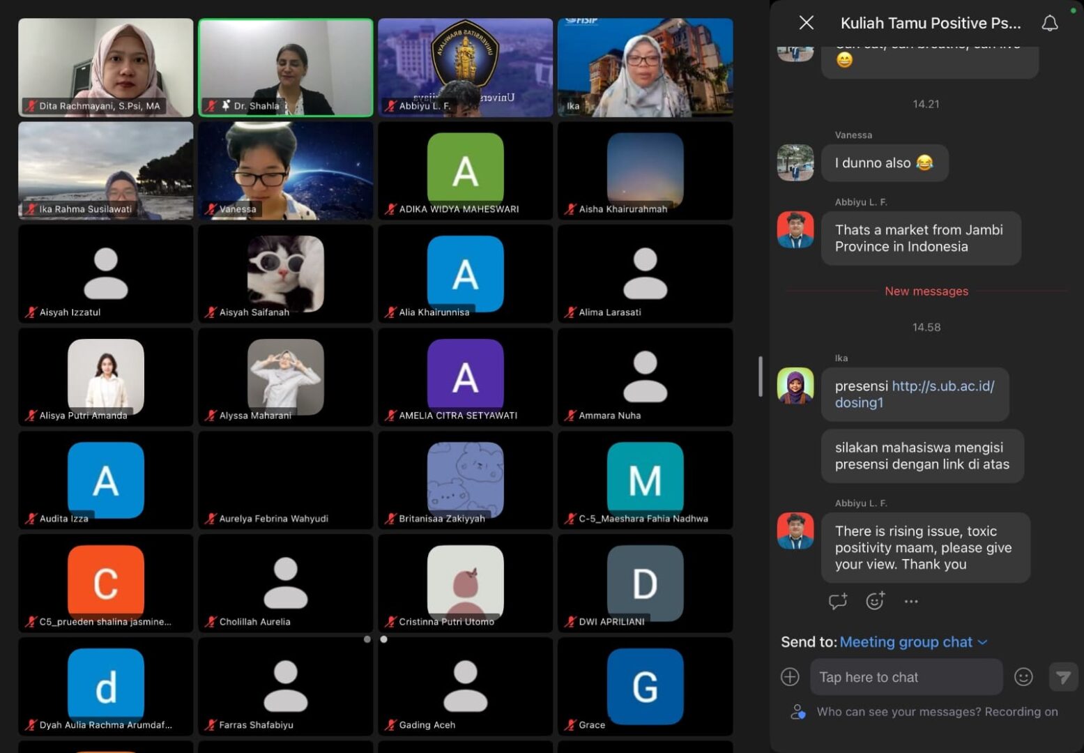Click message 'silakan mahasiswa mengisi presensi'
The width and height of the screenshot is (1084, 753).
click(922, 456)
